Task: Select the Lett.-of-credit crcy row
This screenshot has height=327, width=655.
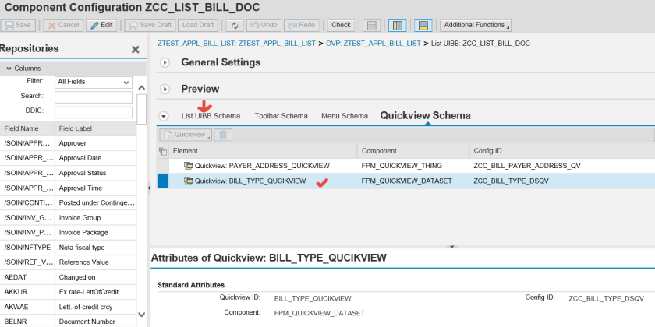Action: tap(68, 307)
